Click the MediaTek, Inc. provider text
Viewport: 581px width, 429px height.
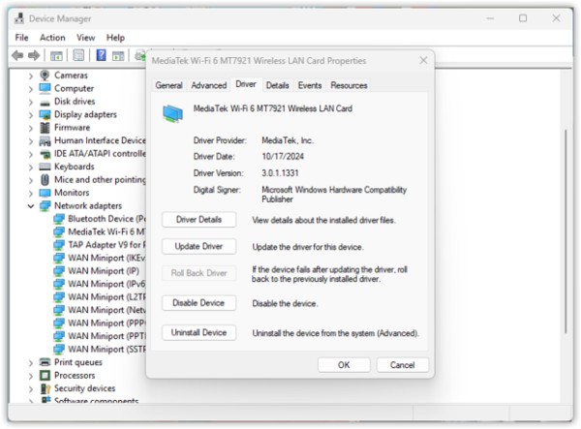point(288,140)
